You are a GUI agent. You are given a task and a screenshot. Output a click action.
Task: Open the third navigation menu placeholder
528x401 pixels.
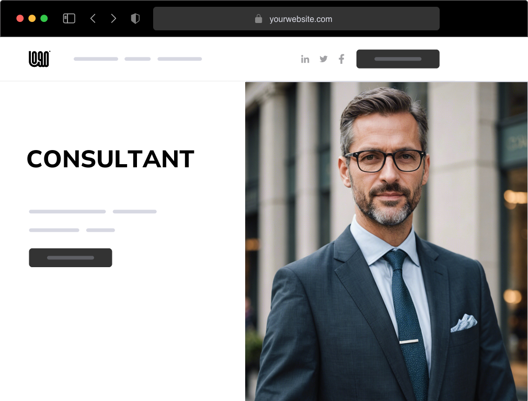point(180,59)
